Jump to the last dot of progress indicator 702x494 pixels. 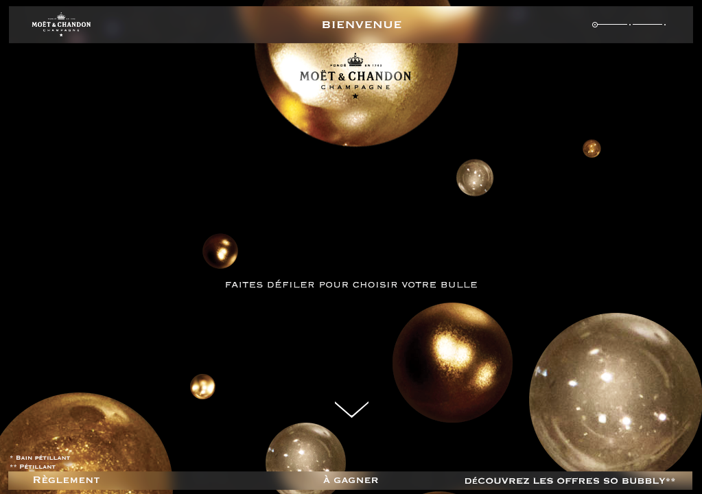[665, 25]
